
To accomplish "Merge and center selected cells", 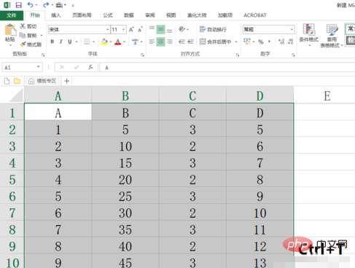I will coord(216,42).
